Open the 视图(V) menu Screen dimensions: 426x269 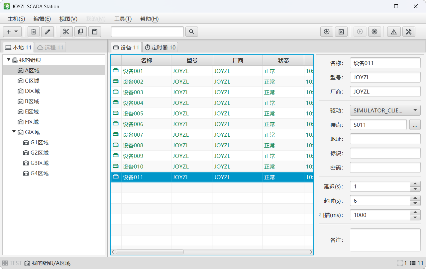(x=68, y=19)
